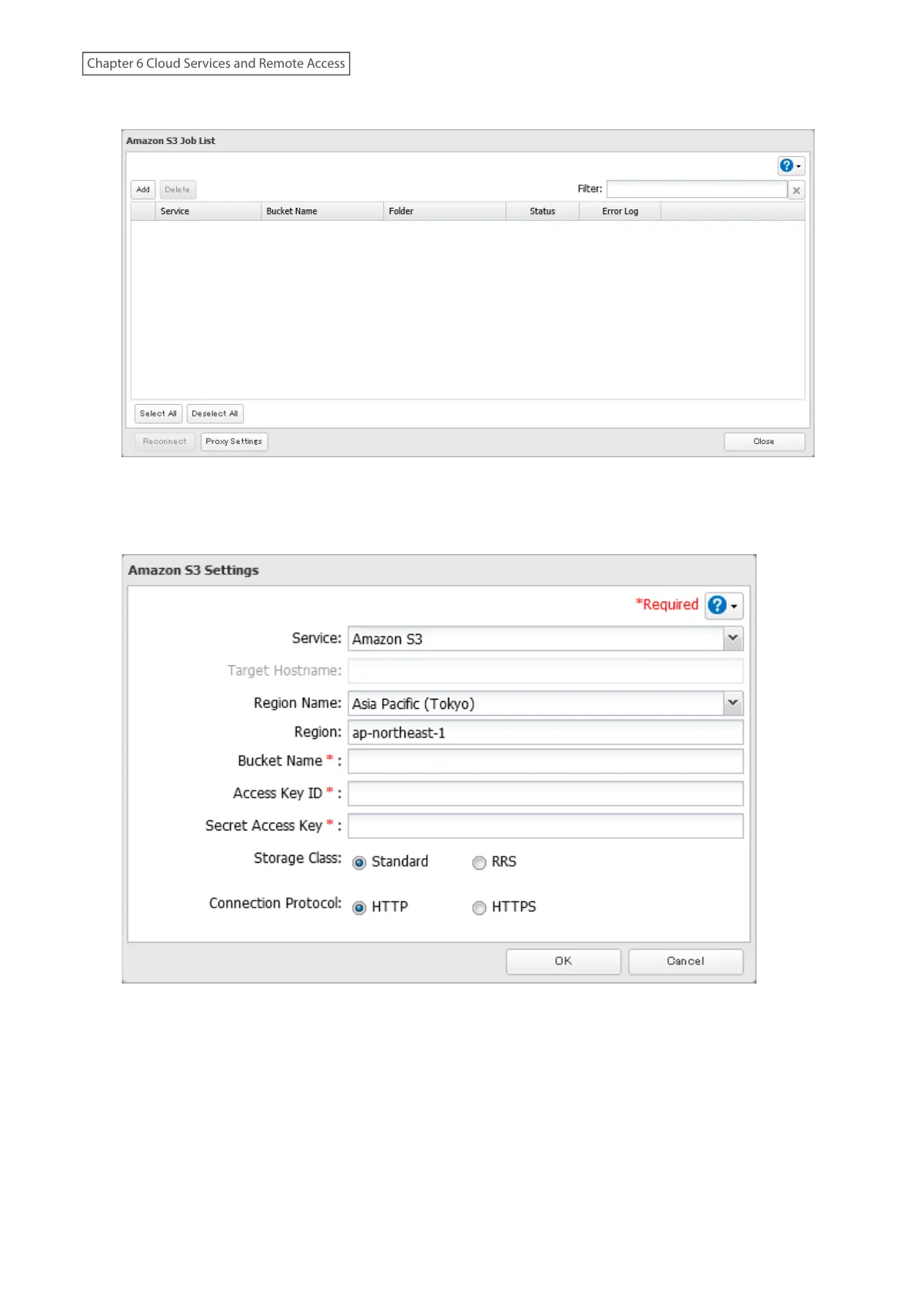The width and height of the screenshot is (916, 1296).
Task: Sort by the Bucket Name column header
Action: [x=322, y=211]
